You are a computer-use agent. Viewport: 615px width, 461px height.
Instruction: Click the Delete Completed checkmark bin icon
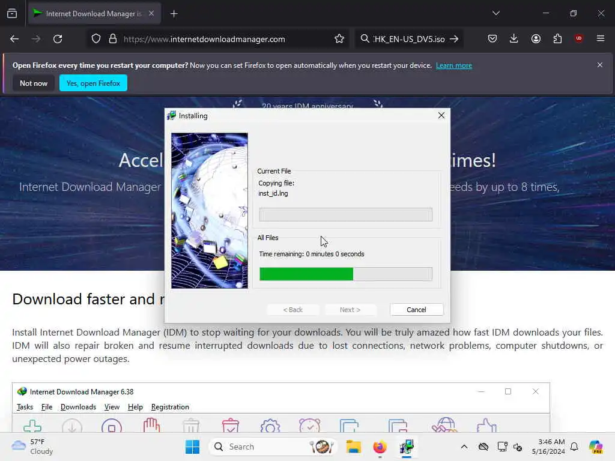pyautogui.click(x=231, y=426)
